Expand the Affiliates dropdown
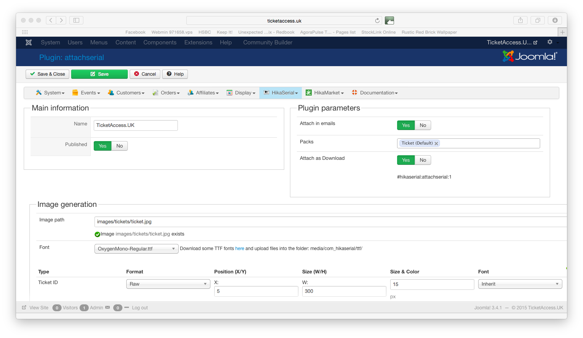 (x=203, y=93)
